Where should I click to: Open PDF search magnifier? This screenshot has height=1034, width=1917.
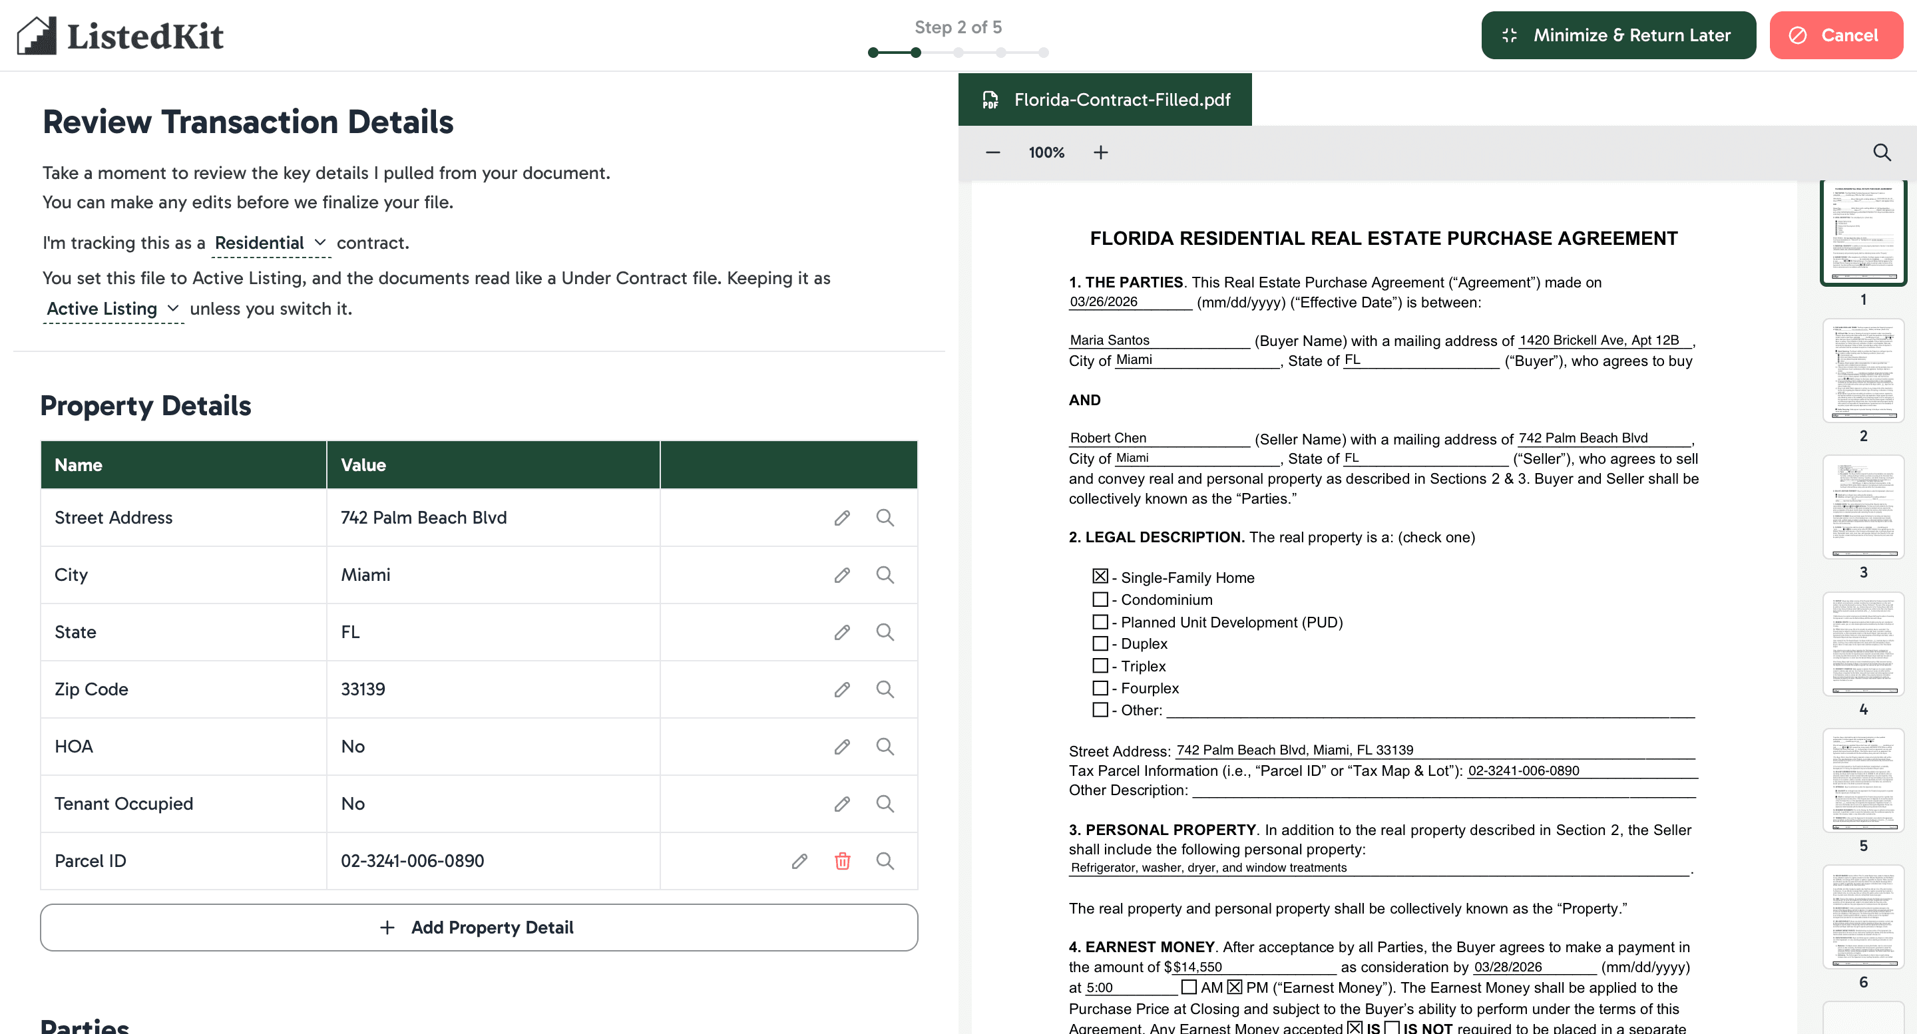click(1881, 152)
